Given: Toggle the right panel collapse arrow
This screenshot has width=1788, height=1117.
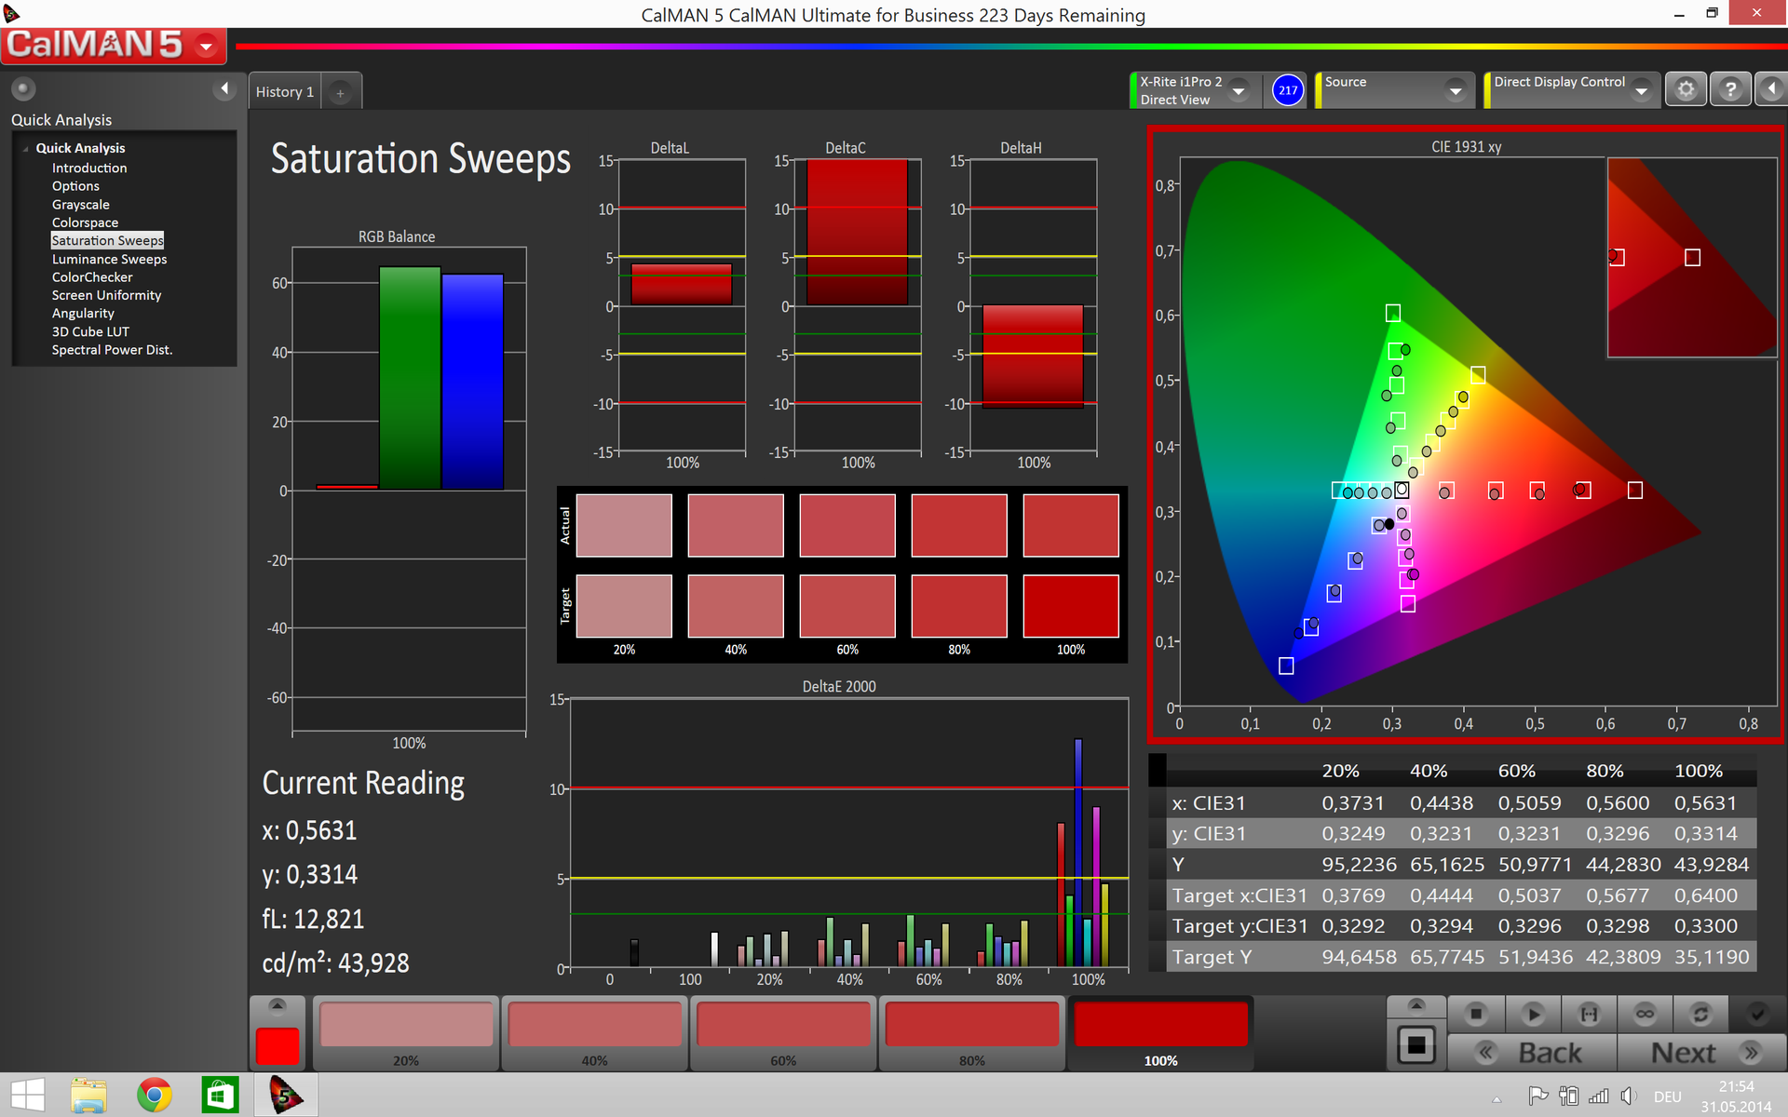Looking at the screenshot, I should coord(1771,89).
